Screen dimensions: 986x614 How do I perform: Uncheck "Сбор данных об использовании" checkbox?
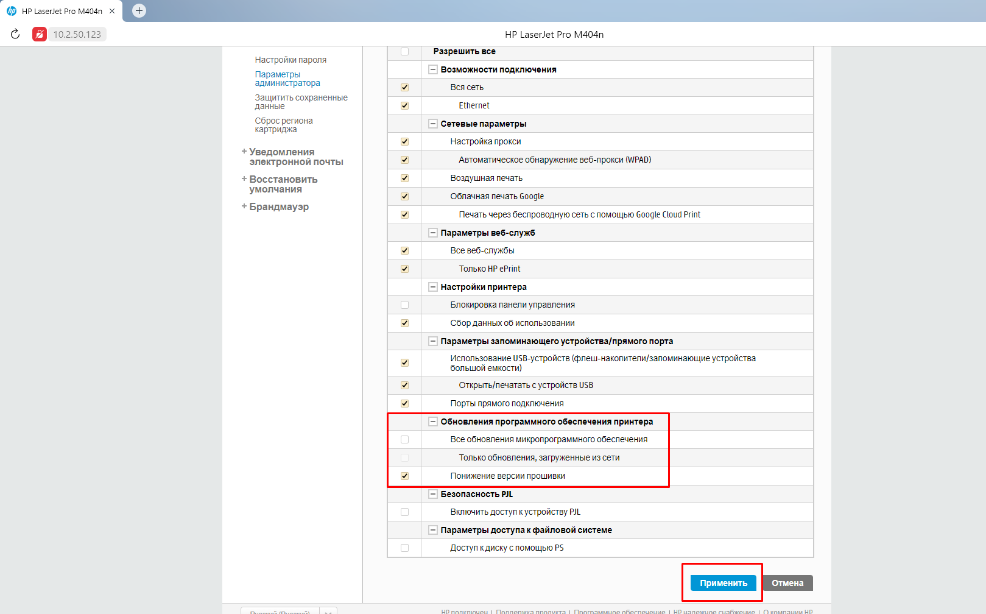[405, 323]
